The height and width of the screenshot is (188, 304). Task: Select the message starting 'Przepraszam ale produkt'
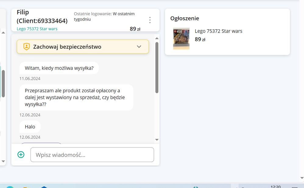pyautogui.click(x=76, y=98)
